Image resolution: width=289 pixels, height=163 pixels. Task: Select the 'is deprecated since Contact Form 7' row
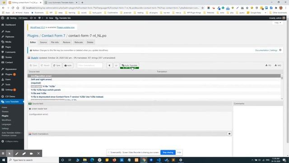pos(154,97)
